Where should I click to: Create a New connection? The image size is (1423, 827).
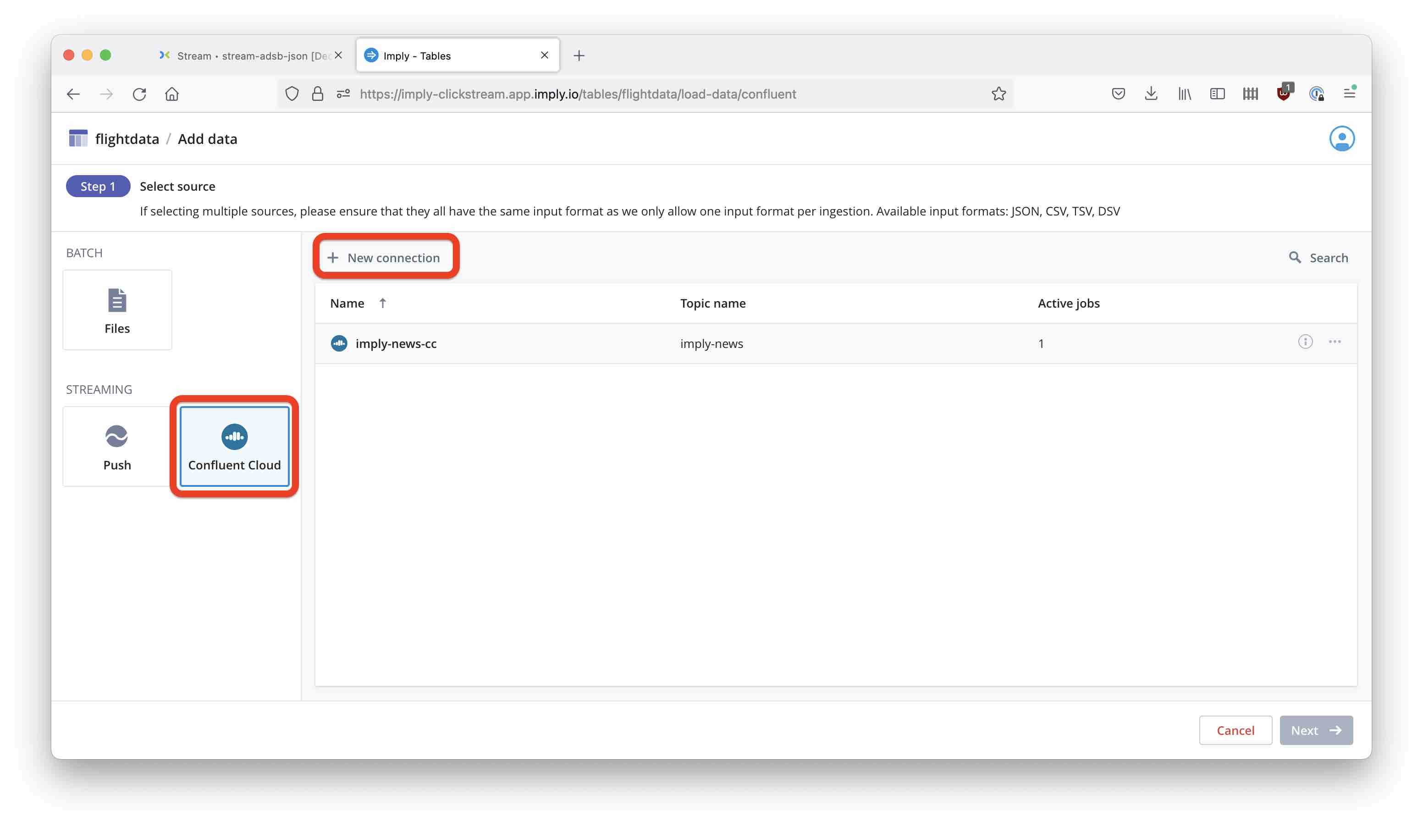pos(386,258)
